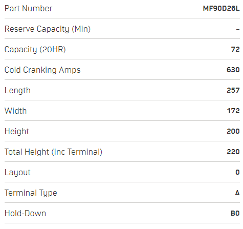Viewport: 243px width, 229px height.
Task: Click the Length label
Action: coord(17,91)
